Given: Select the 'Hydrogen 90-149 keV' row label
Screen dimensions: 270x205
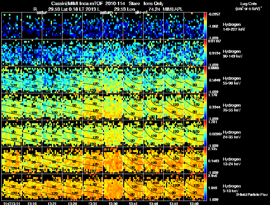Looking at the screenshot, I should [233, 54].
